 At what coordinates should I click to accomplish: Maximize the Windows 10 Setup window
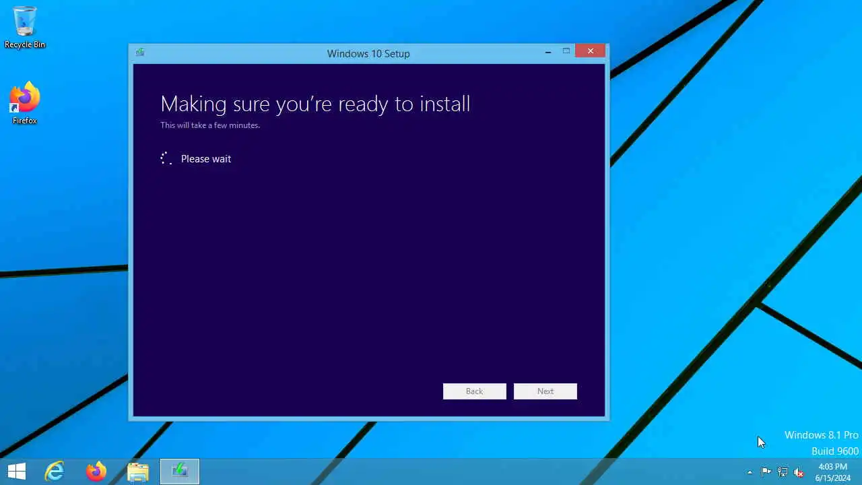click(x=566, y=51)
